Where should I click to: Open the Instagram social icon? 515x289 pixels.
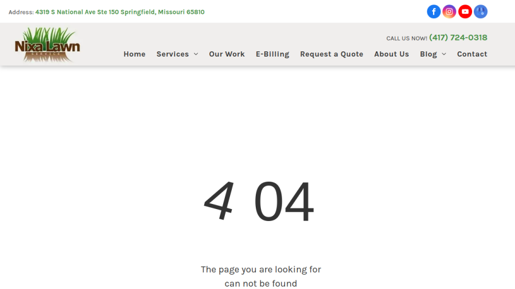[x=449, y=12]
